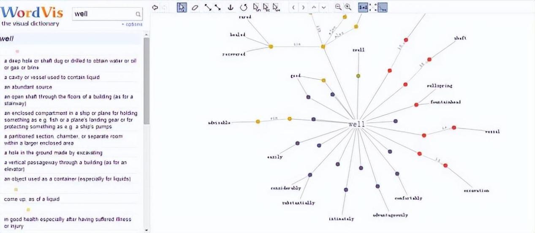Viewport: 535px width, 233px height.
Task: Click the 'considerably' word label
Action: (286, 188)
